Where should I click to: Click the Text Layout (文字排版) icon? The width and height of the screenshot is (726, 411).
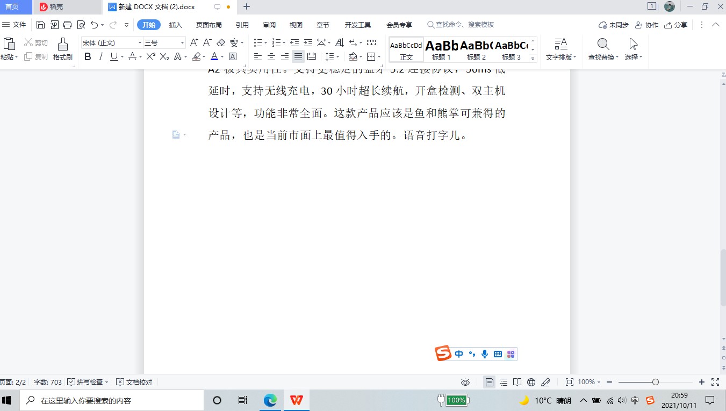click(561, 44)
